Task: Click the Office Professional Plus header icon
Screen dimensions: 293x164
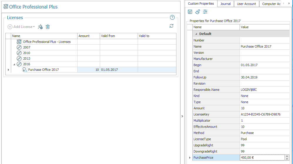Action: (6, 6)
